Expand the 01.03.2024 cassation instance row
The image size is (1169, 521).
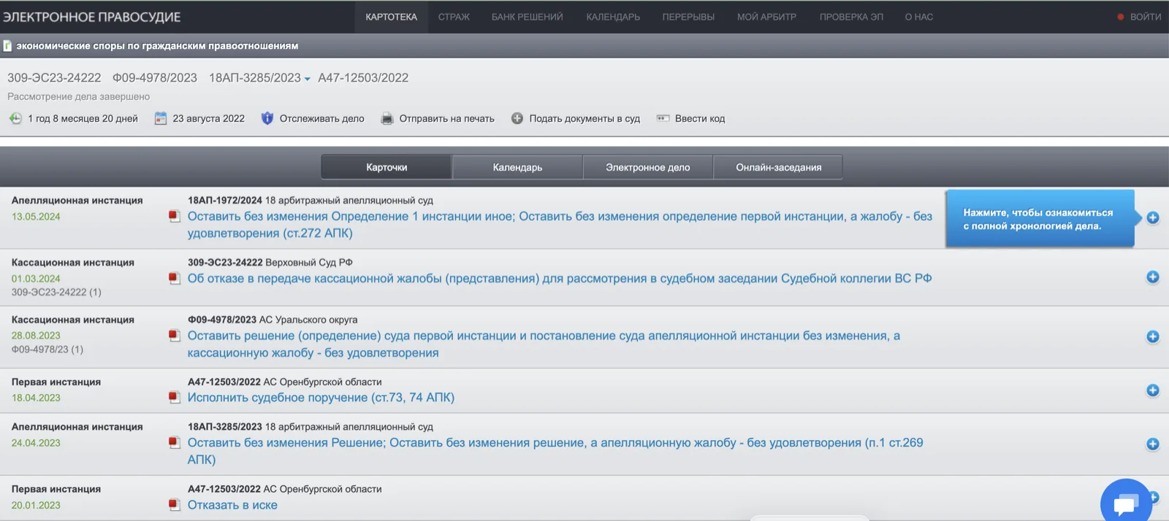(1152, 277)
